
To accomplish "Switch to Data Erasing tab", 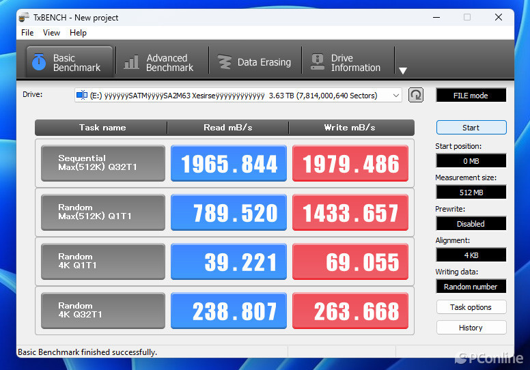I will tap(255, 62).
